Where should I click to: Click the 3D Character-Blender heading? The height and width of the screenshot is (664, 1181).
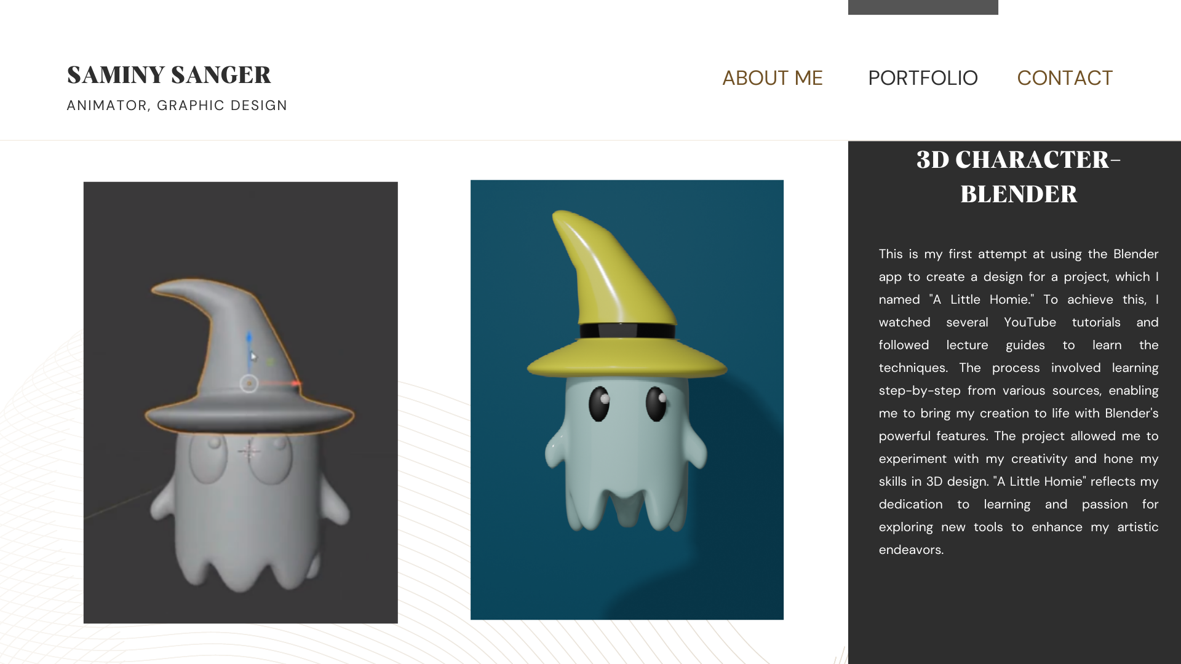click(1019, 176)
